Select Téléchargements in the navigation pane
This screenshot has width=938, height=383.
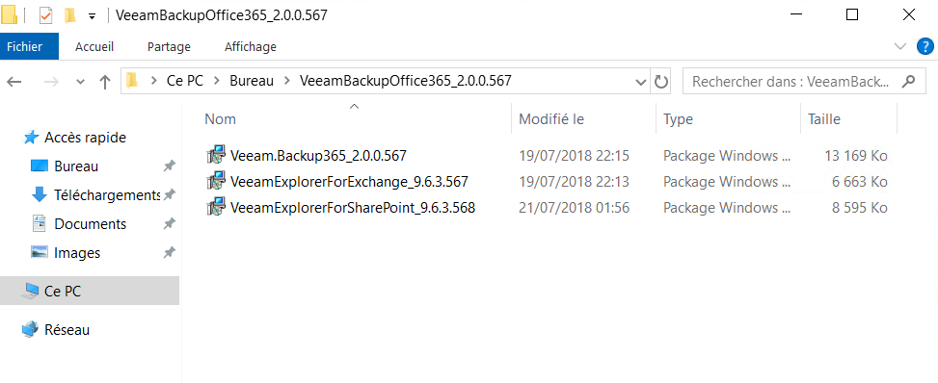click(107, 194)
